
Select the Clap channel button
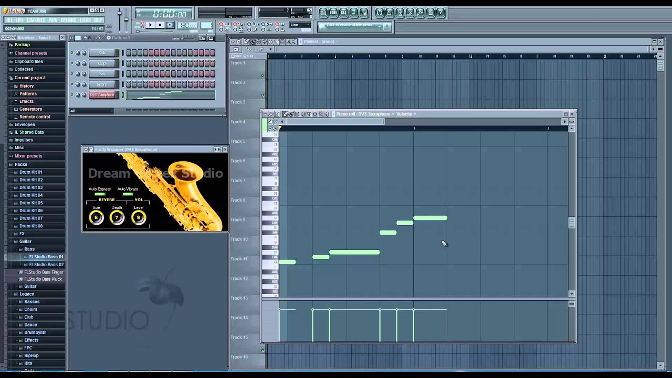click(x=102, y=63)
